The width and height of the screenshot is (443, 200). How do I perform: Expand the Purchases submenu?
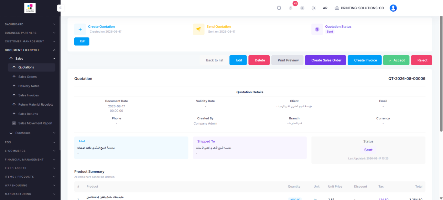point(32,133)
